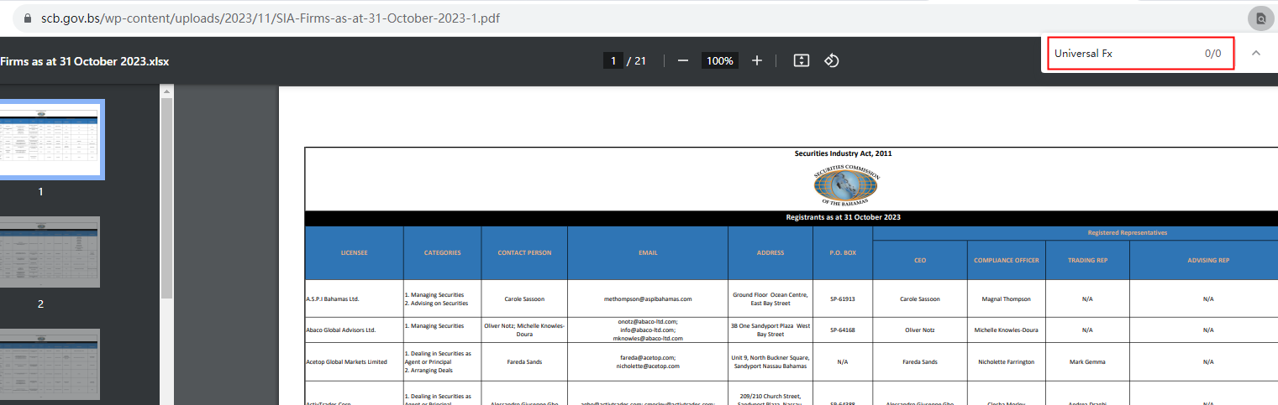Click total page count '21'
Viewport: 1278px width, 405px height.
coord(640,60)
